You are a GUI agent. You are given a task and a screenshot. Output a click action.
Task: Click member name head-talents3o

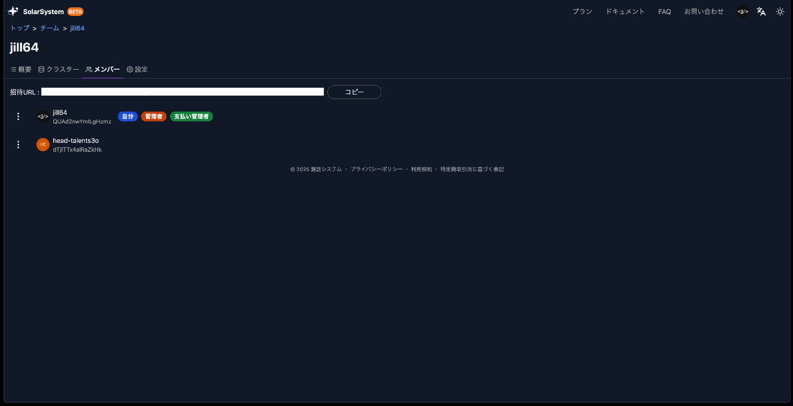point(76,140)
